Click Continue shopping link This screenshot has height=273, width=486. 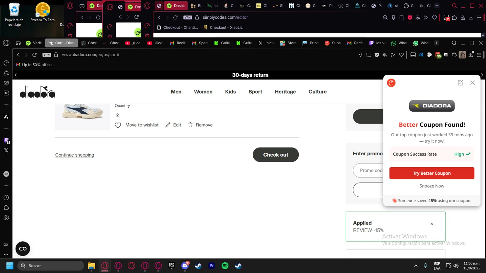(75, 155)
